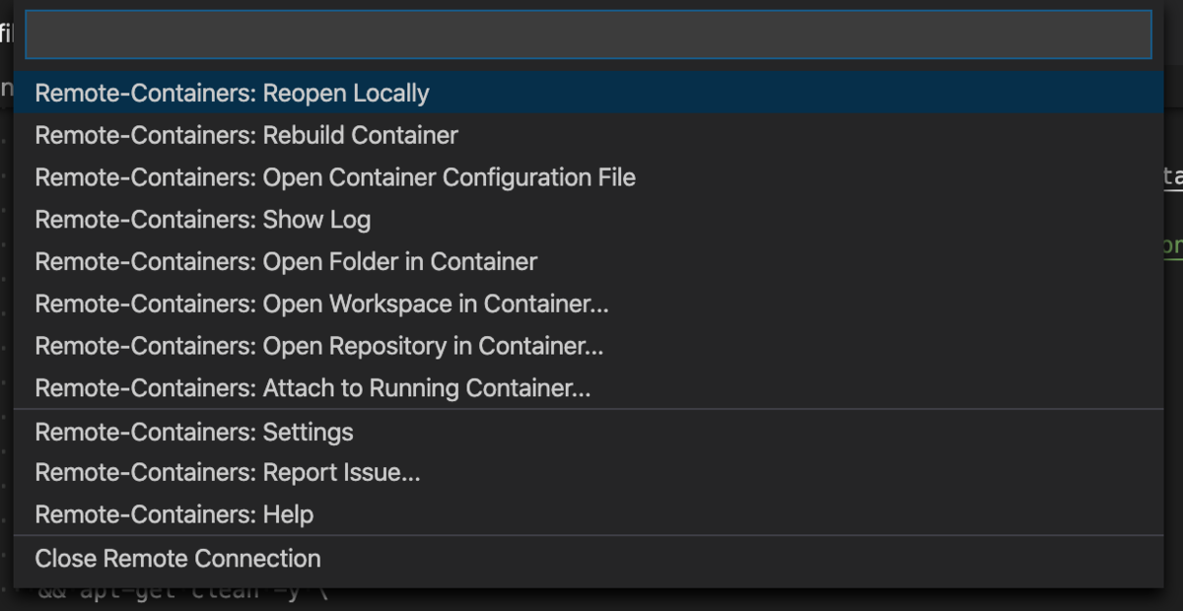This screenshot has height=611, width=1183.
Task: Show the Remote-Containers log
Action: 202,220
